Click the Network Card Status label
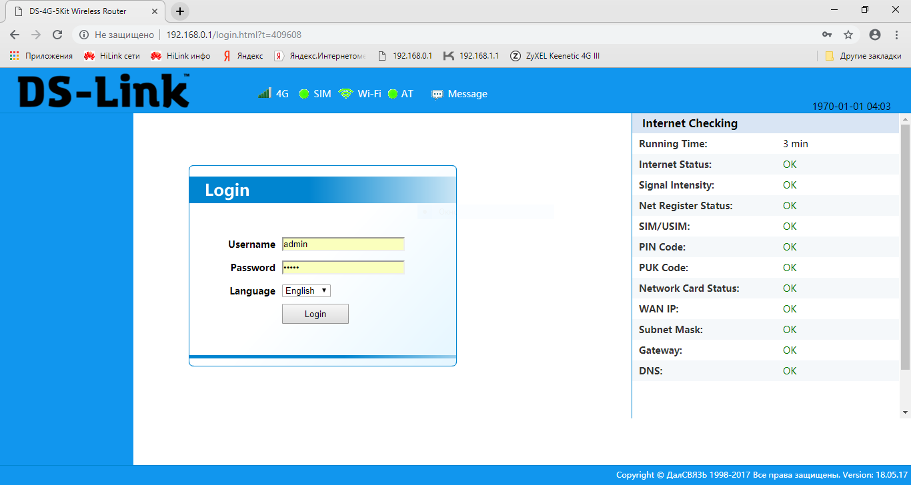Viewport: 911px width, 485px height. click(x=689, y=288)
